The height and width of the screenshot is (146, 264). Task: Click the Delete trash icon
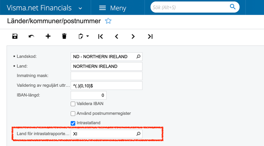coord(64,36)
